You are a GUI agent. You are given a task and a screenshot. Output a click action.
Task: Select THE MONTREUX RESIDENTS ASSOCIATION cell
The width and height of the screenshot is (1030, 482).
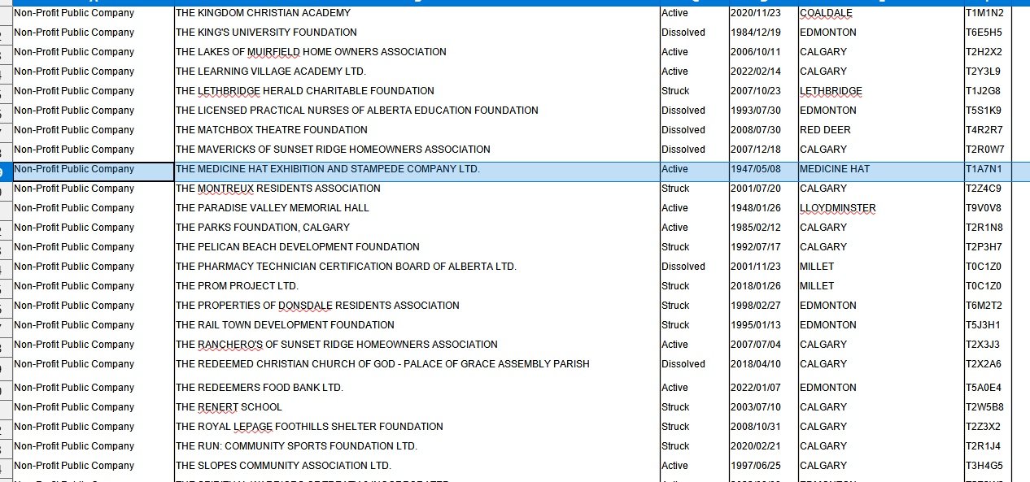(417, 189)
